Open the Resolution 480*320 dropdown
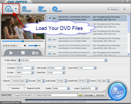 [x=32, y=68]
